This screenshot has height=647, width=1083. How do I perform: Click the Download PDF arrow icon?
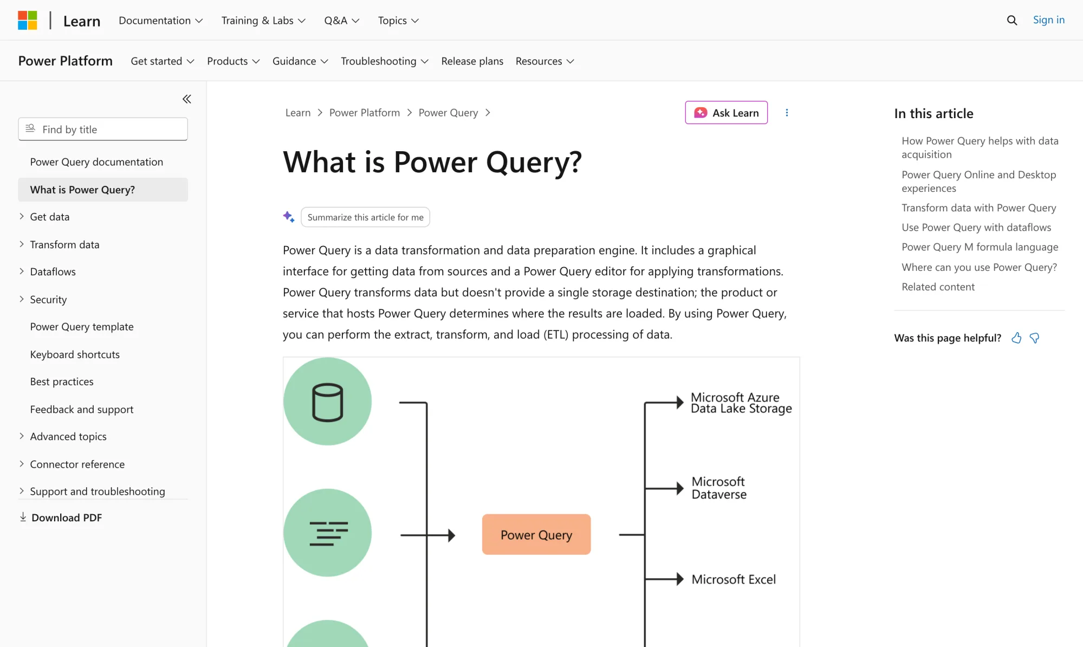23,517
